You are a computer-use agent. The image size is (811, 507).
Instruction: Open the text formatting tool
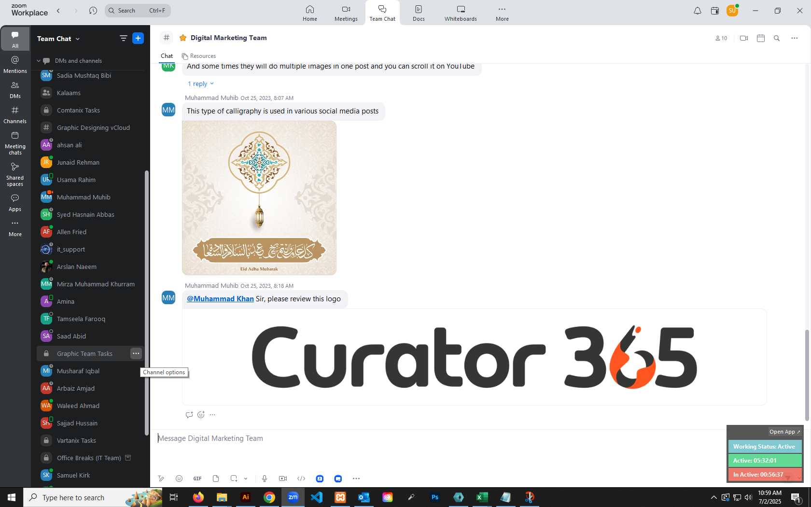[161, 479]
